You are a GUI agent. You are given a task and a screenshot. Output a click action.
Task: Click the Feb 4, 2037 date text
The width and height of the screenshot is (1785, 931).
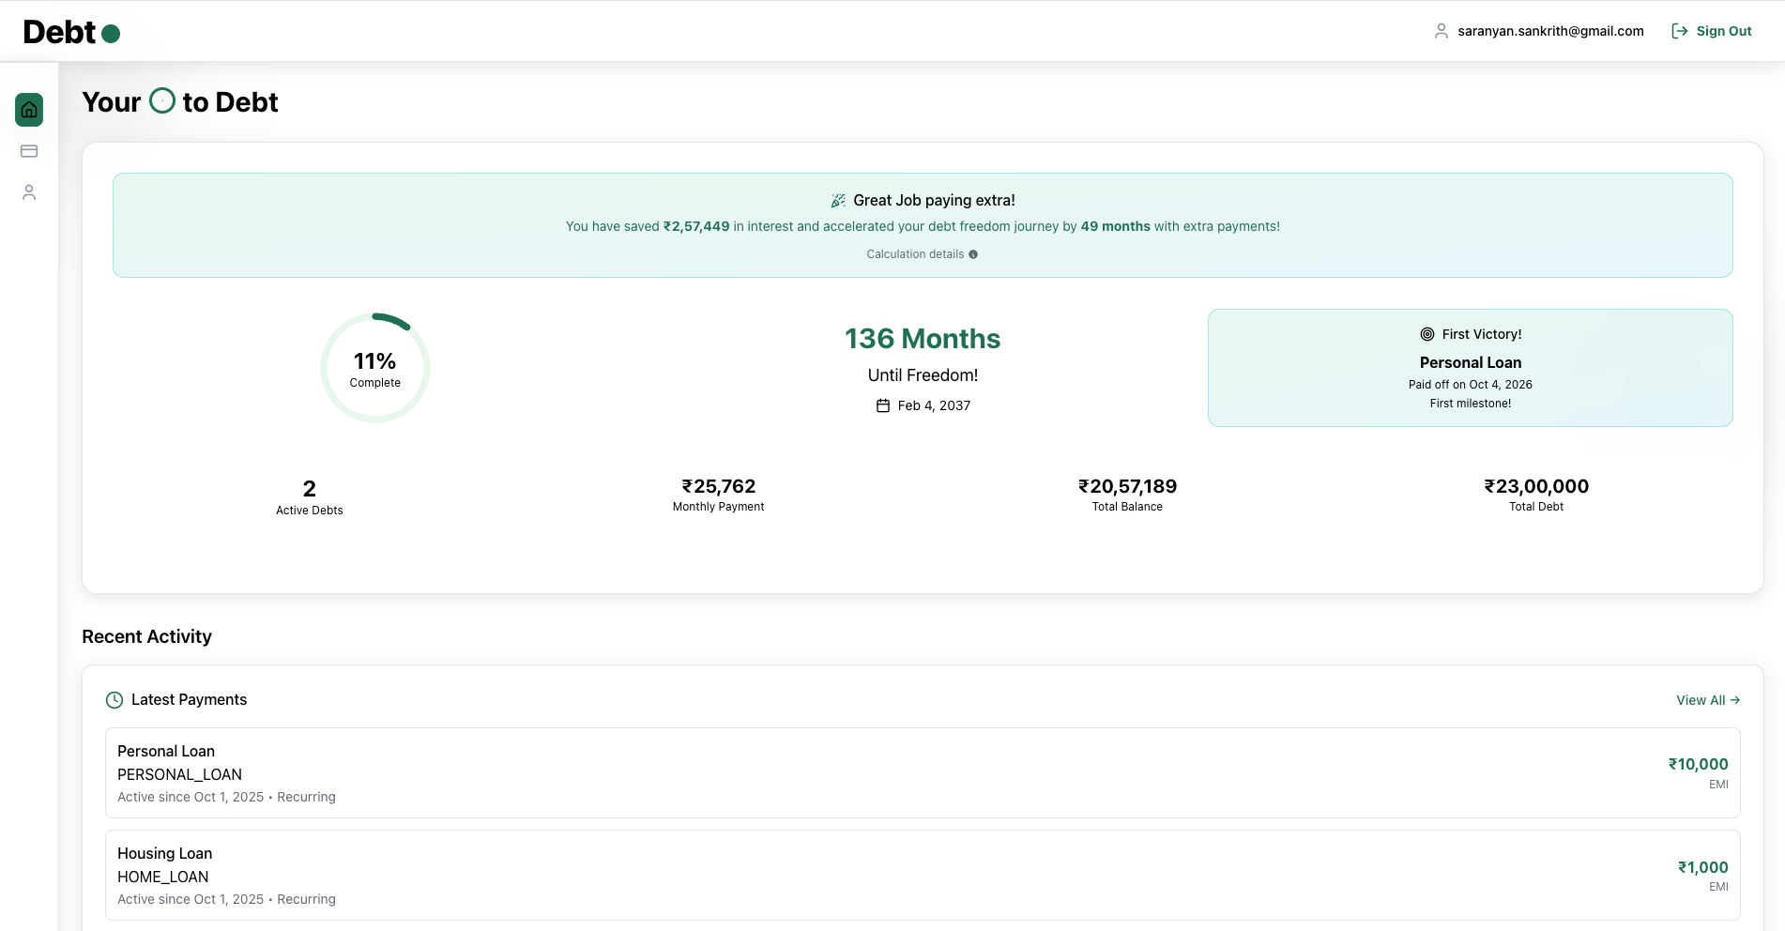click(x=934, y=405)
